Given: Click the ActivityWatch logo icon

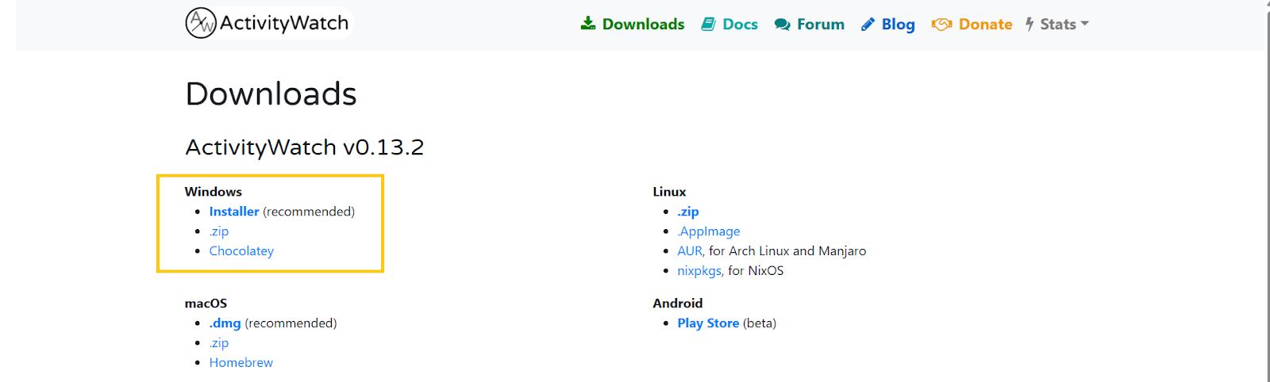Looking at the screenshot, I should click(200, 23).
